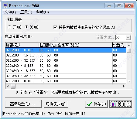Maximize the RefreshLock 配置 window

(x=119, y=6)
